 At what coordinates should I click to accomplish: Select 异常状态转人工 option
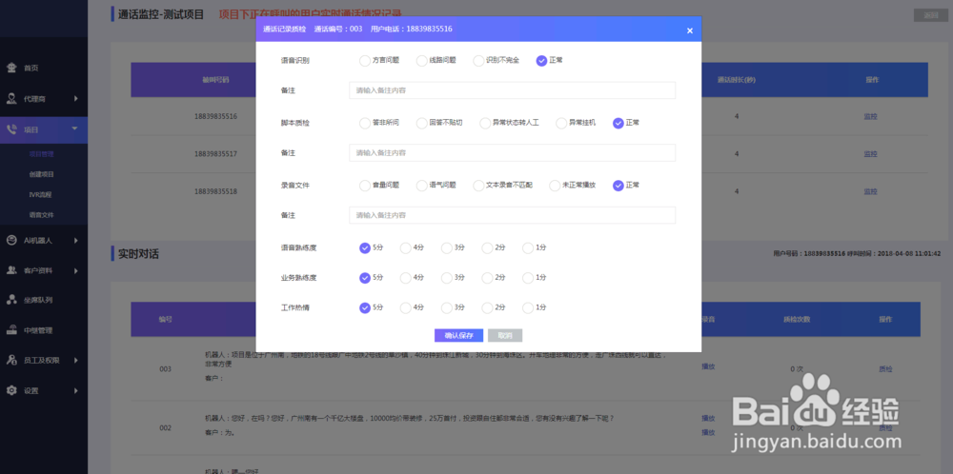click(485, 123)
